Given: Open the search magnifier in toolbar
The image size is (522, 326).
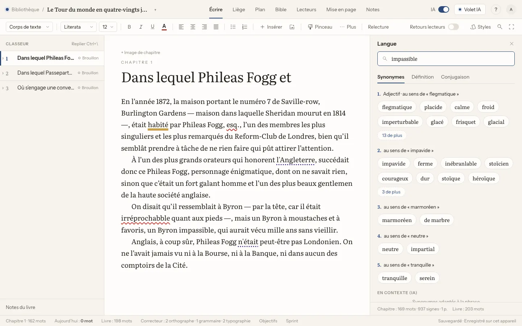Looking at the screenshot, I should [x=500, y=27].
